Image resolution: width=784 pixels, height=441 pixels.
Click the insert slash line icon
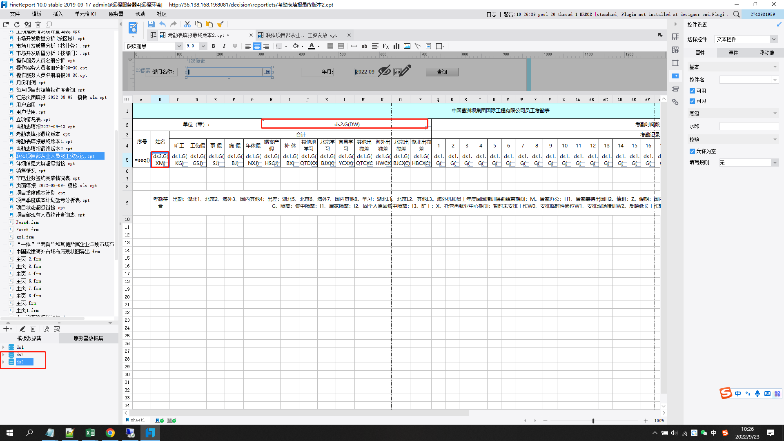coord(418,46)
